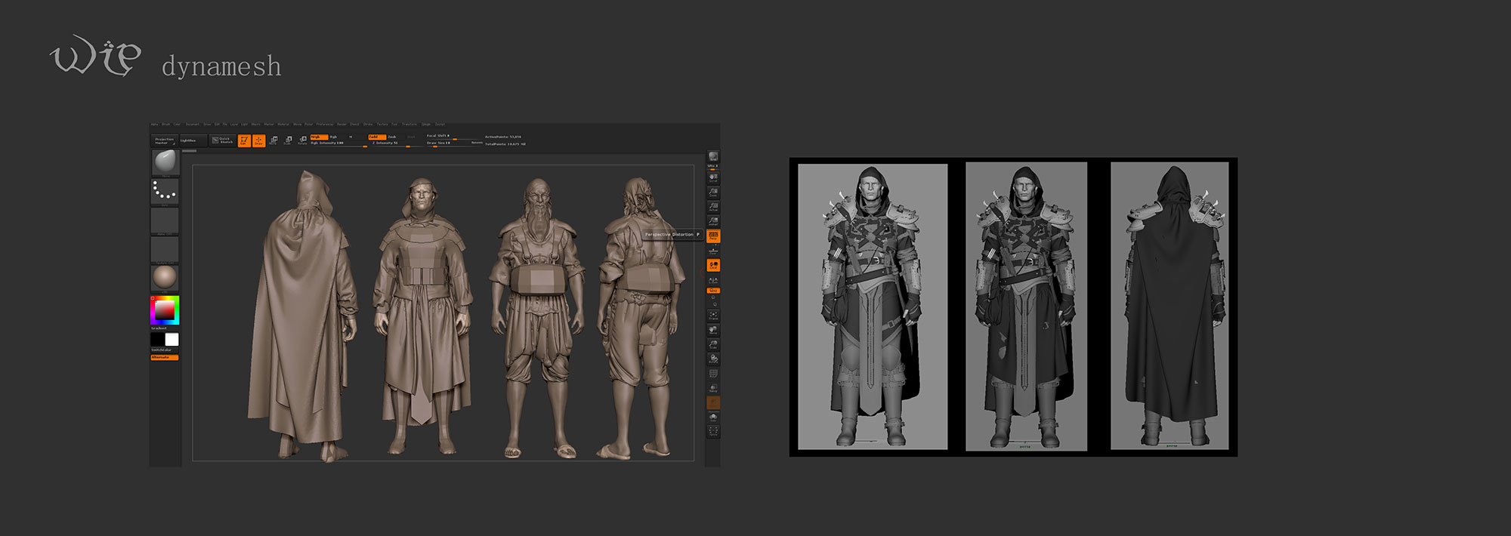Open the material sphere selector
The image size is (1511, 536).
[165, 279]
